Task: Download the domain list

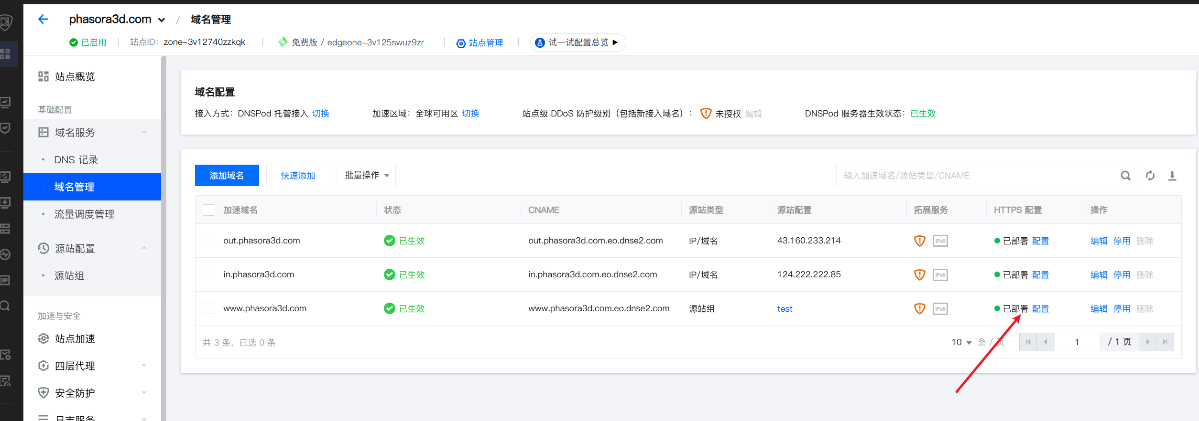Action: point(1172,176)
